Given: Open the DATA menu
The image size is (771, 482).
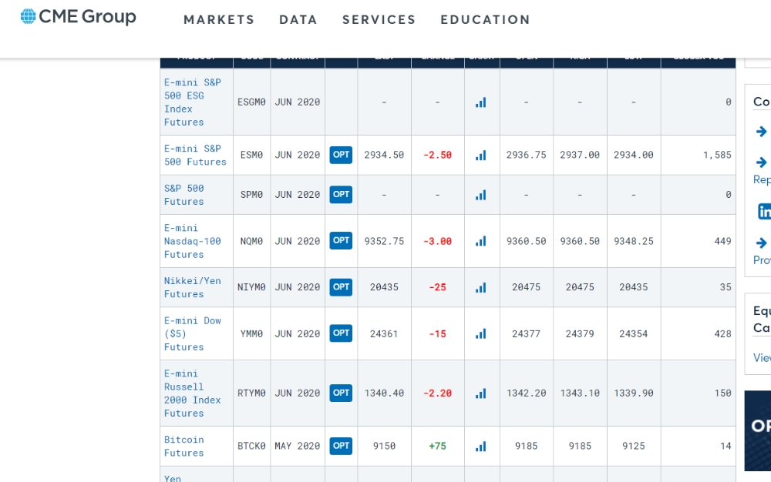Looking at the screenshot, I should tap(298, 19).
